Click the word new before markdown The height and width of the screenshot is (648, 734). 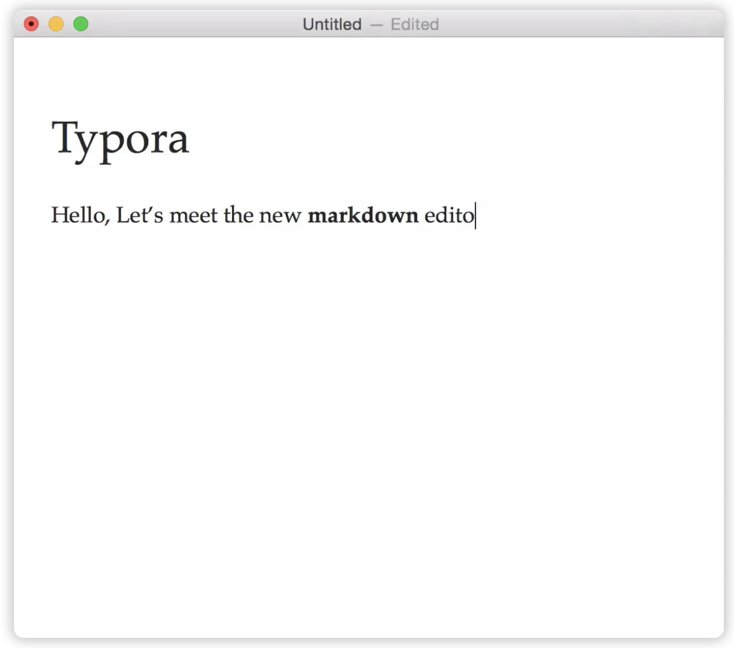[280, 217]
